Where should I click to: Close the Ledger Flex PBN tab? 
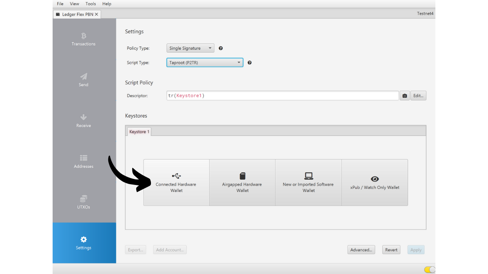tap(96, 14)
